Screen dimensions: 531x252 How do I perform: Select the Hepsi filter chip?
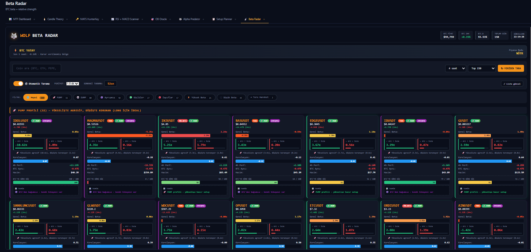[36, 98]
